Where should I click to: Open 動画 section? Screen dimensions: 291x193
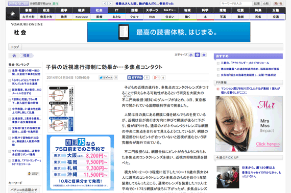point(240,17)
